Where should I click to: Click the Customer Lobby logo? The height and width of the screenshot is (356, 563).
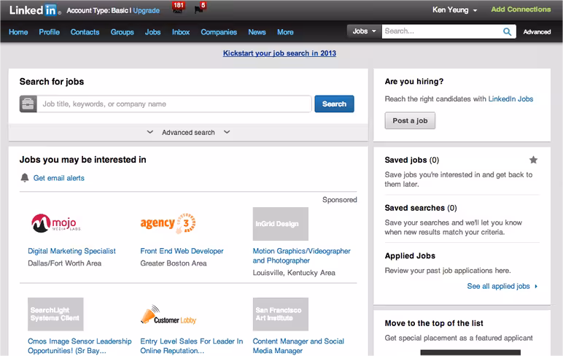pyautogui.click(x=168, y=315)
